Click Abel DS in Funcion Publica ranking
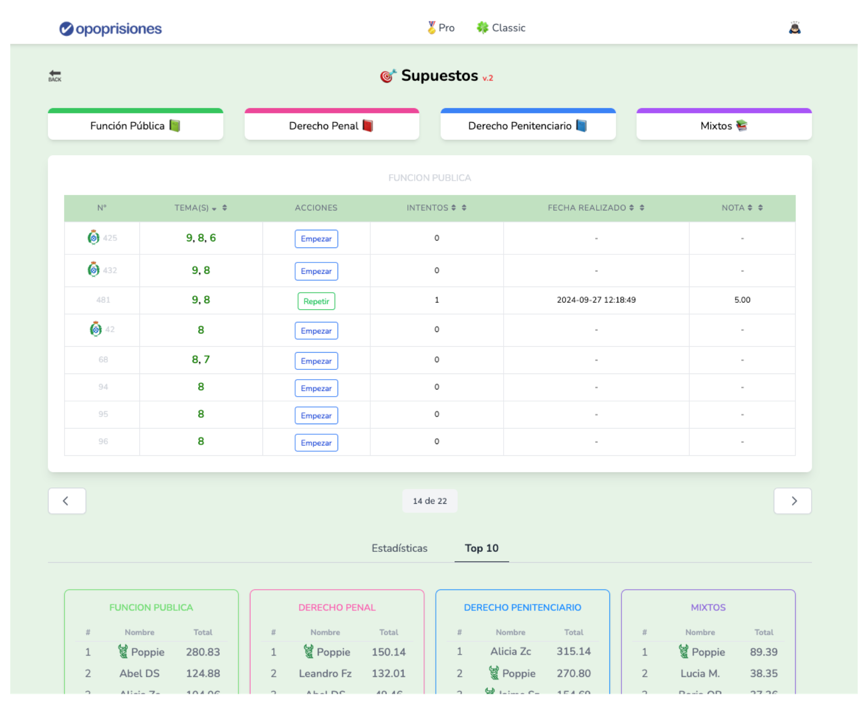This screenshot has width=868, height=707. tap(140, 673)
